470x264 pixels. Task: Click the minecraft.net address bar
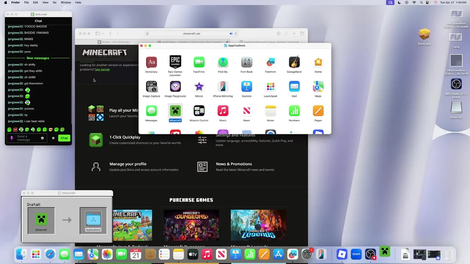click(192, 33)
